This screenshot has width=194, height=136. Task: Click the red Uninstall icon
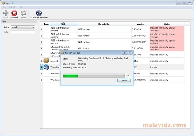[14, 13]
